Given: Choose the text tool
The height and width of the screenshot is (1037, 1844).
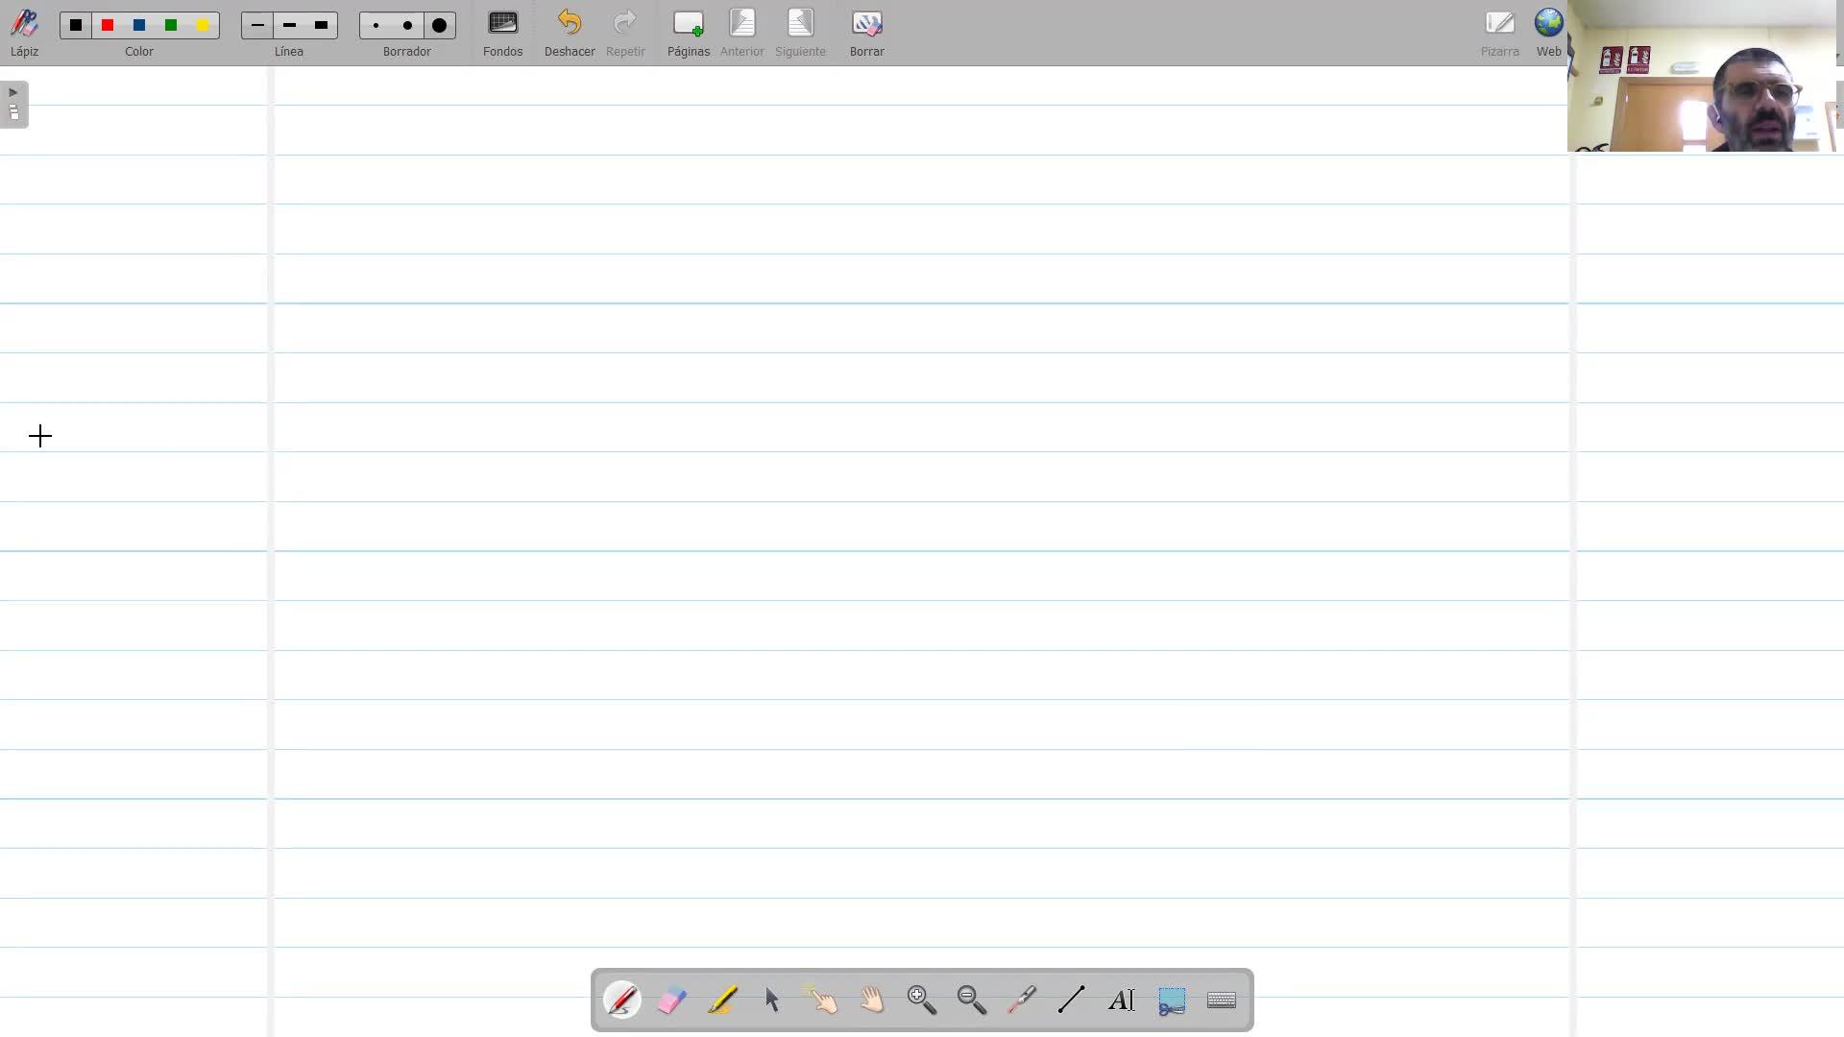Looking at the screenshot, I should tap(1121, 1001).
